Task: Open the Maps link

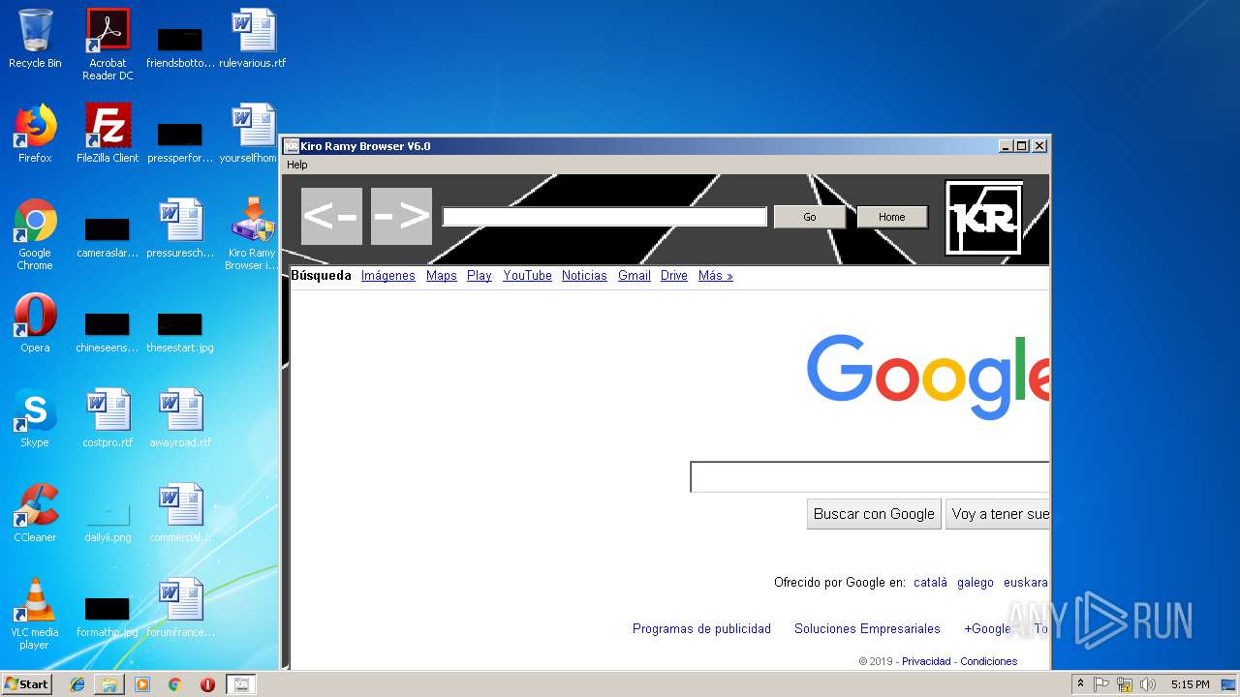Action: pyautogui.click(x=441, y=276)
